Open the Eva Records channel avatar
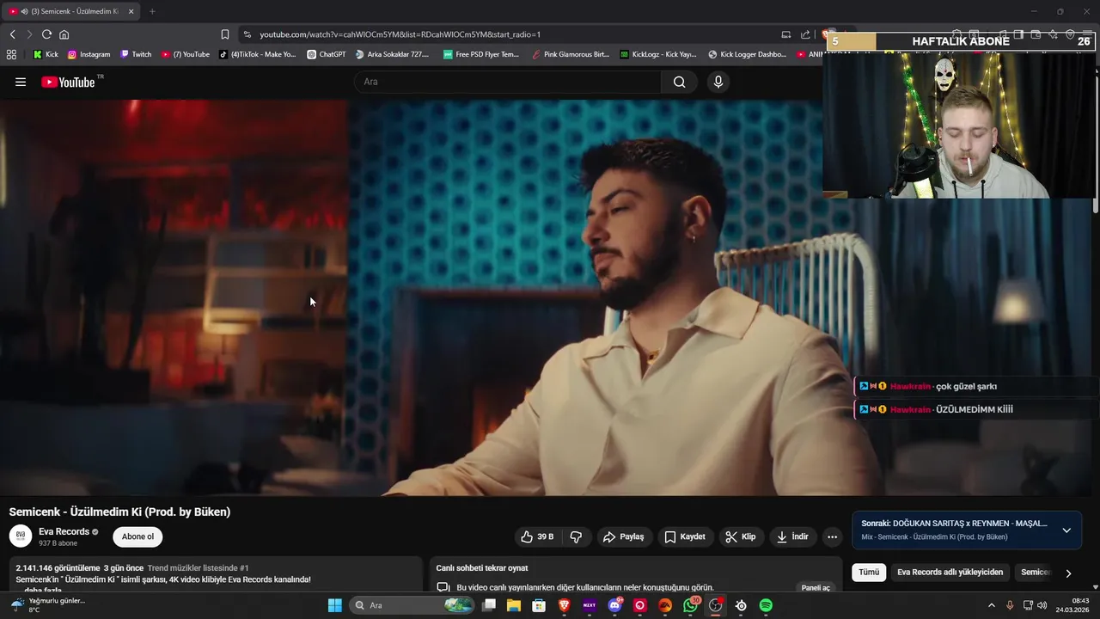Viewport: 1100px width, 619px height. click(21, 536)
